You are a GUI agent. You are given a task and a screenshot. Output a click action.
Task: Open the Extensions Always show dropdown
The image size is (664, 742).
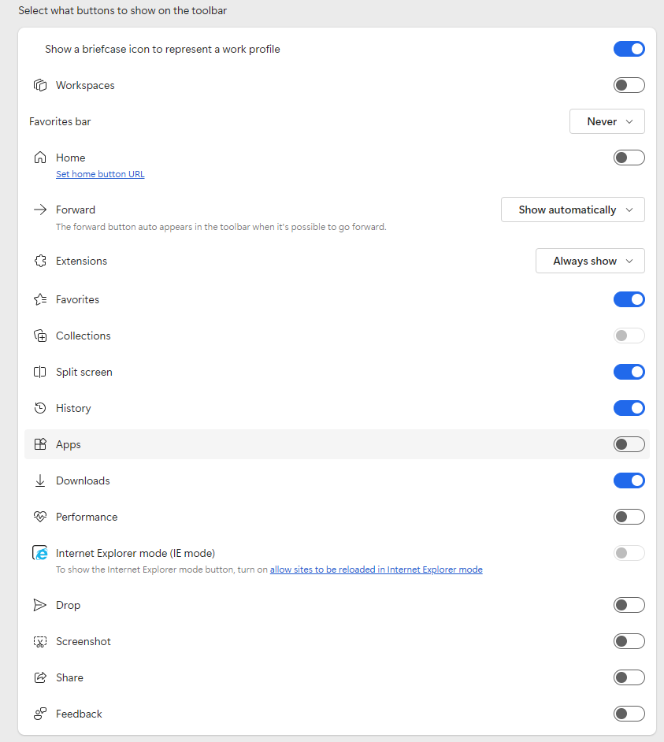590,261
